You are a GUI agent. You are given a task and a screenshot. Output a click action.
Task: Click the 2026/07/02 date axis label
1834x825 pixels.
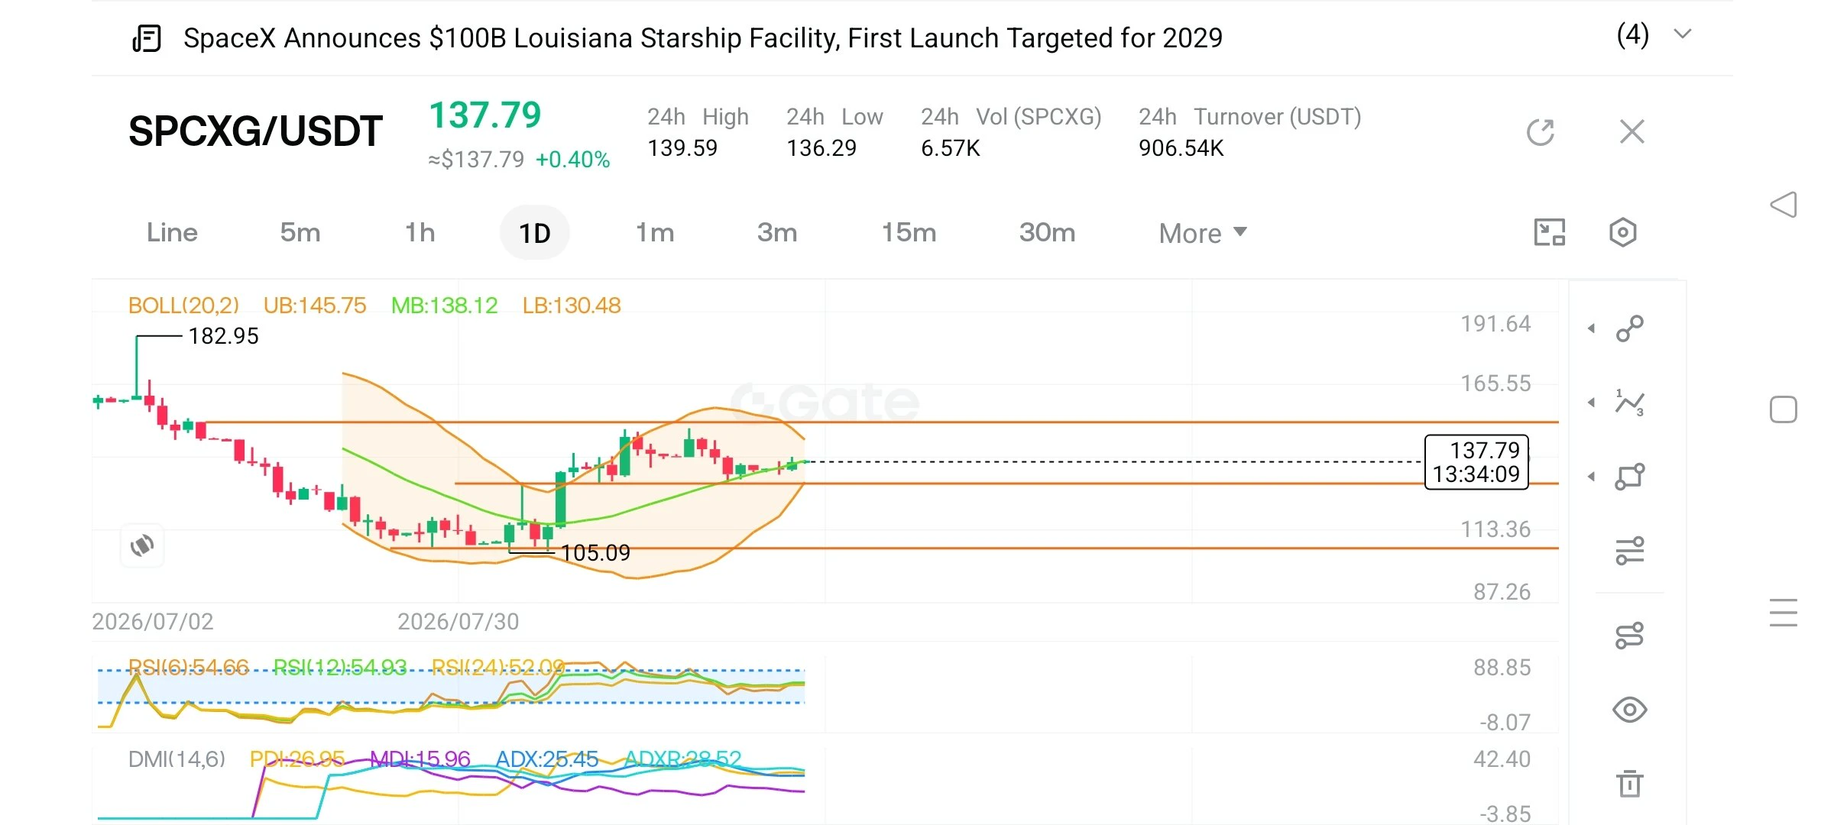pos(153,622)
